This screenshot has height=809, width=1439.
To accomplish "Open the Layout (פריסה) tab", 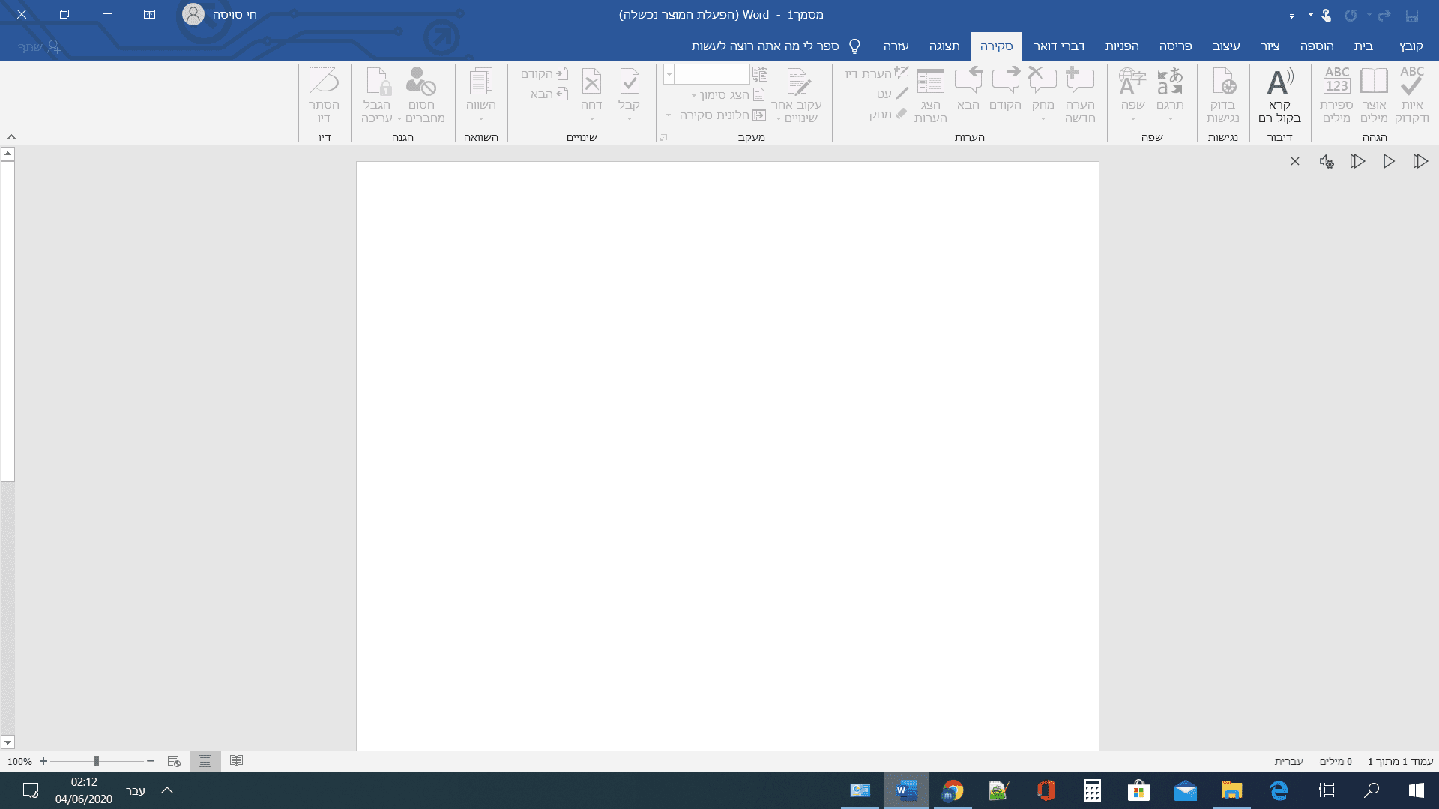I will [x=1175, y=46].
